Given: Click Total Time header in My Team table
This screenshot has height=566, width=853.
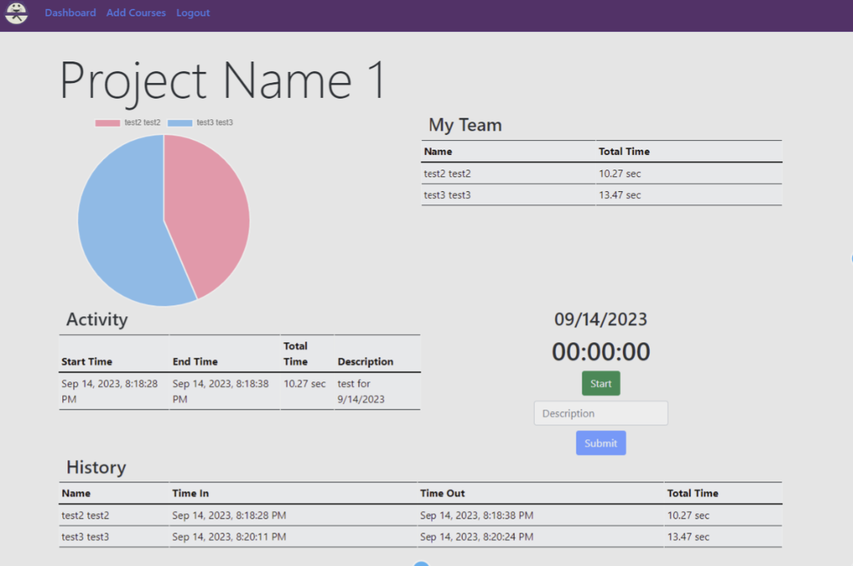Looking at the screenshot, I should pyautogui.click(x=624, y=151).
